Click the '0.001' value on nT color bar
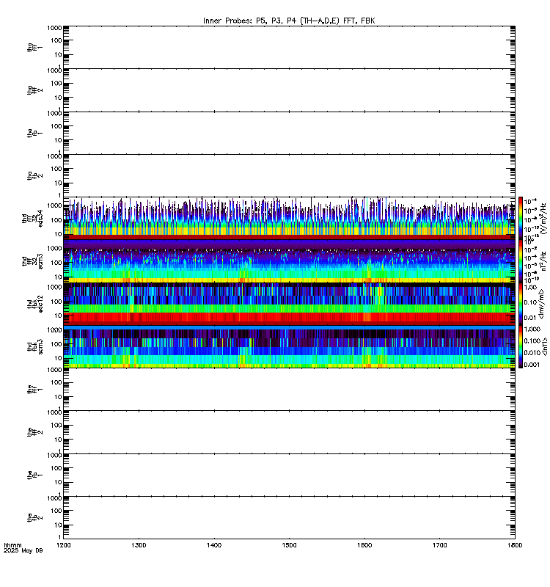Viewport: 550px width, 587px height. 532,365
